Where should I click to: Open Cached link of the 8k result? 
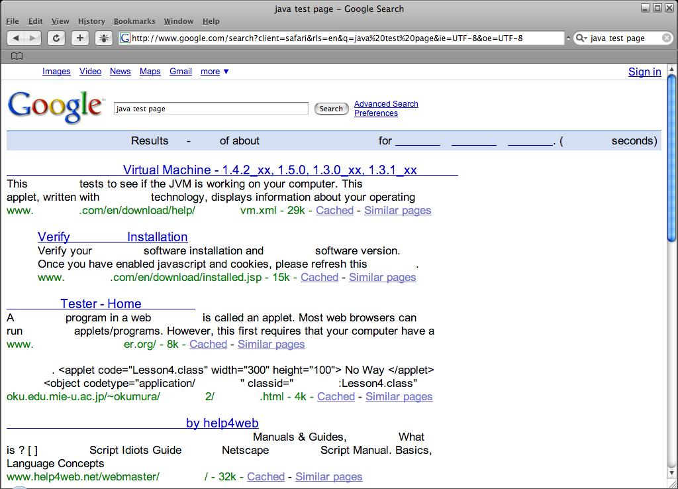(208, 344)
